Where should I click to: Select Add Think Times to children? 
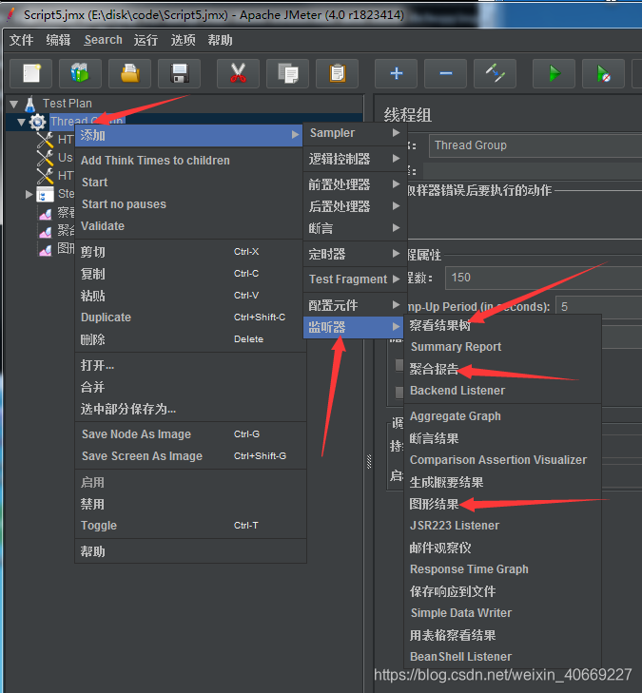(189, 160)
